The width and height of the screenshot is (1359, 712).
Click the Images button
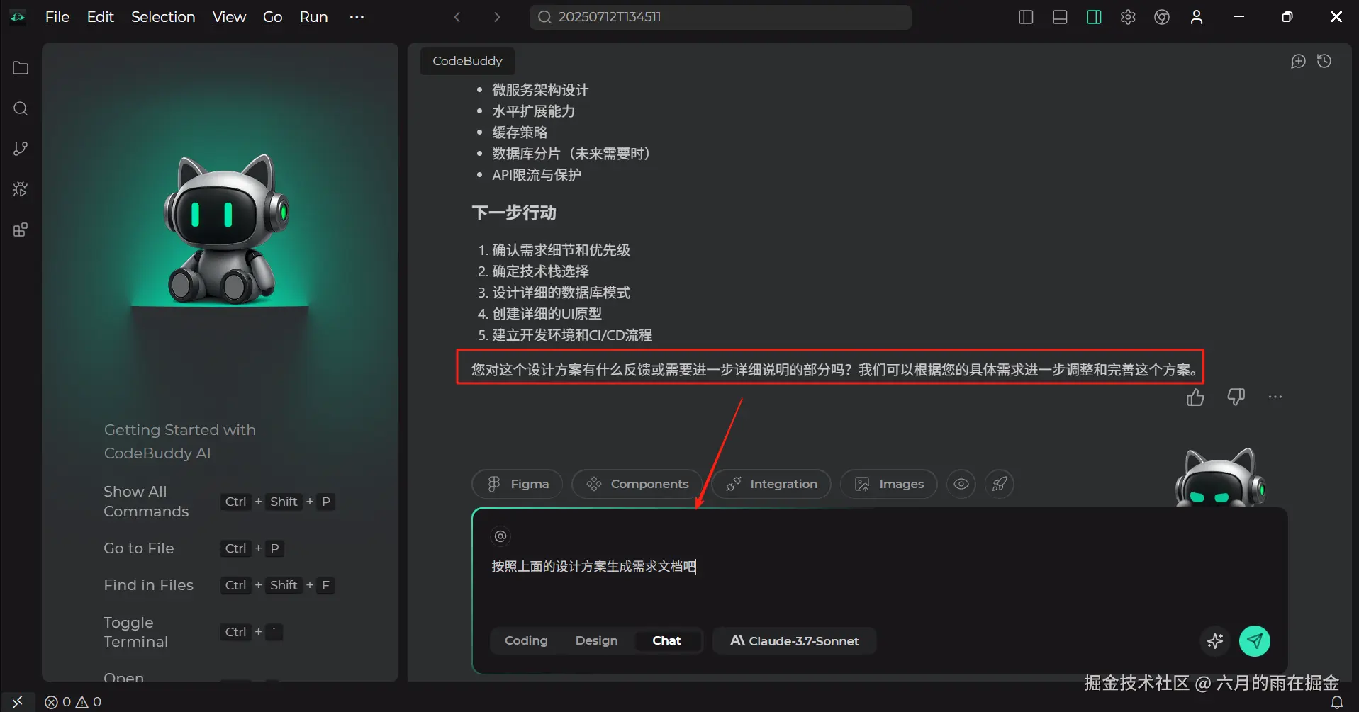click(888, 484)
